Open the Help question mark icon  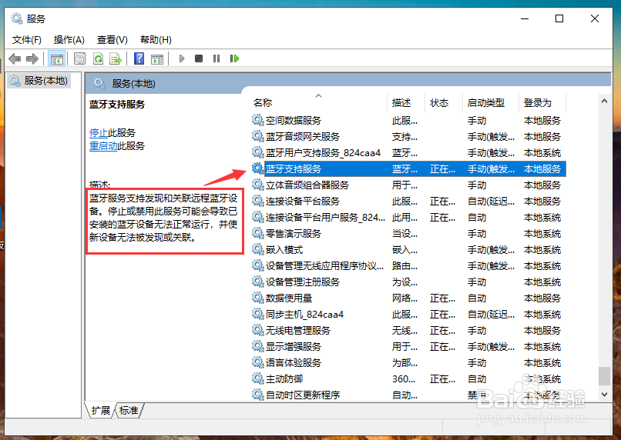coord(139,58)
